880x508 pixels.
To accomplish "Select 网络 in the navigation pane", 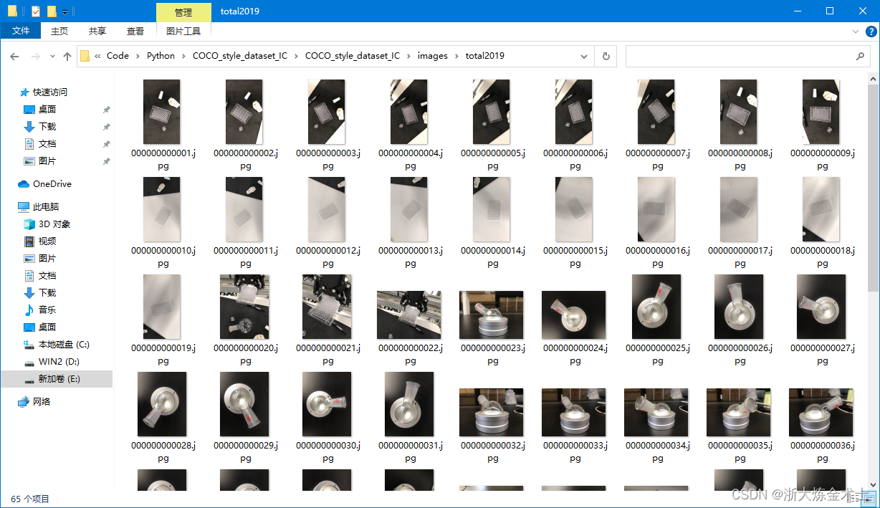I will (x=42, y=402).
